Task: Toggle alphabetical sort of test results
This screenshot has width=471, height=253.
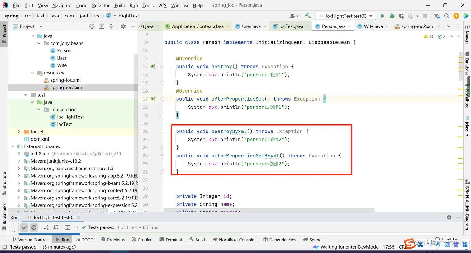Action: pyautogui.click(x=46, y=227)
